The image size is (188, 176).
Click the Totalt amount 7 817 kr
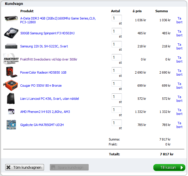pyautogui.click(x=167, y=154)
